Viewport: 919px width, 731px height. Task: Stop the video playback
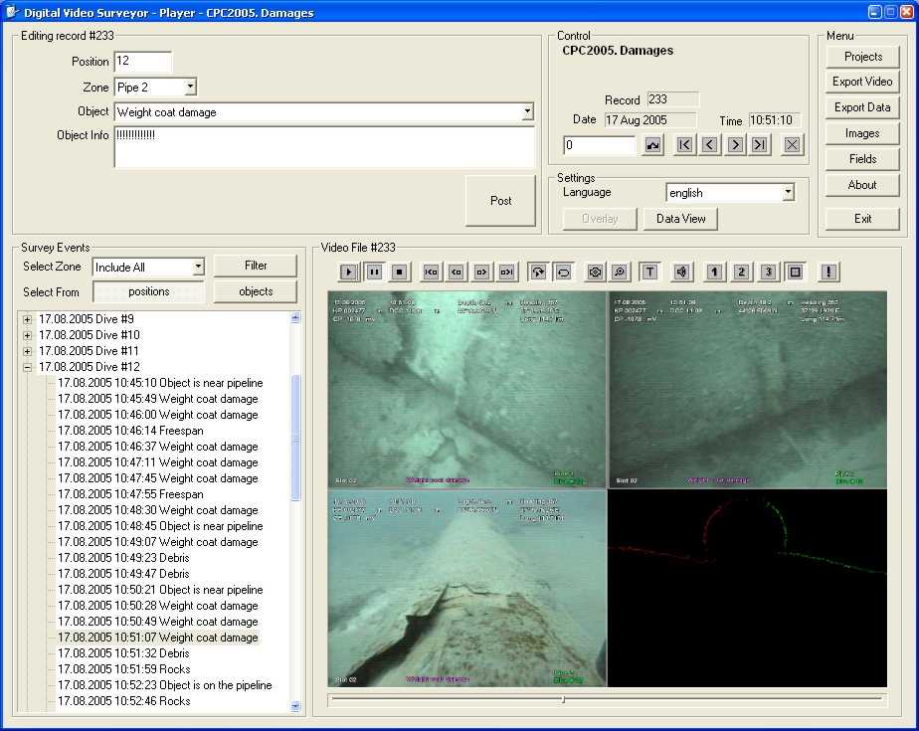coord(399,272)
